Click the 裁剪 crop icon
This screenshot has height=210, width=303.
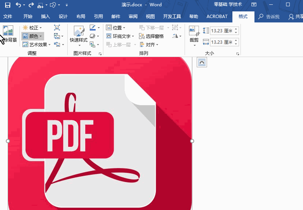pyautogui.click(x=194, y=31)
